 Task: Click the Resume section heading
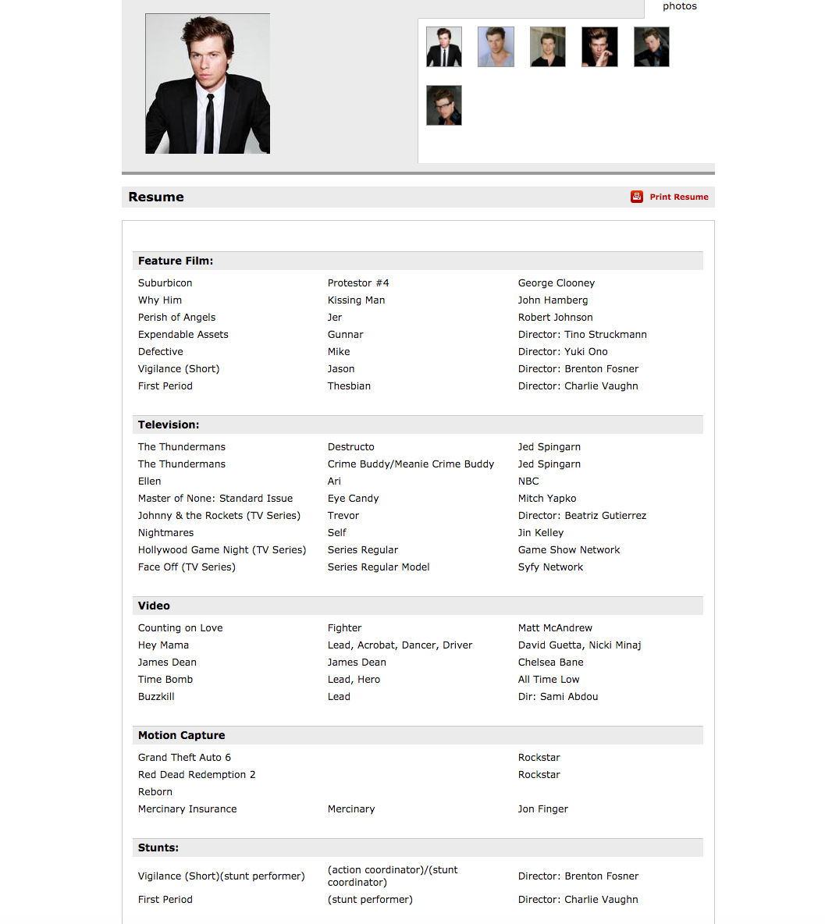[156, 197]
